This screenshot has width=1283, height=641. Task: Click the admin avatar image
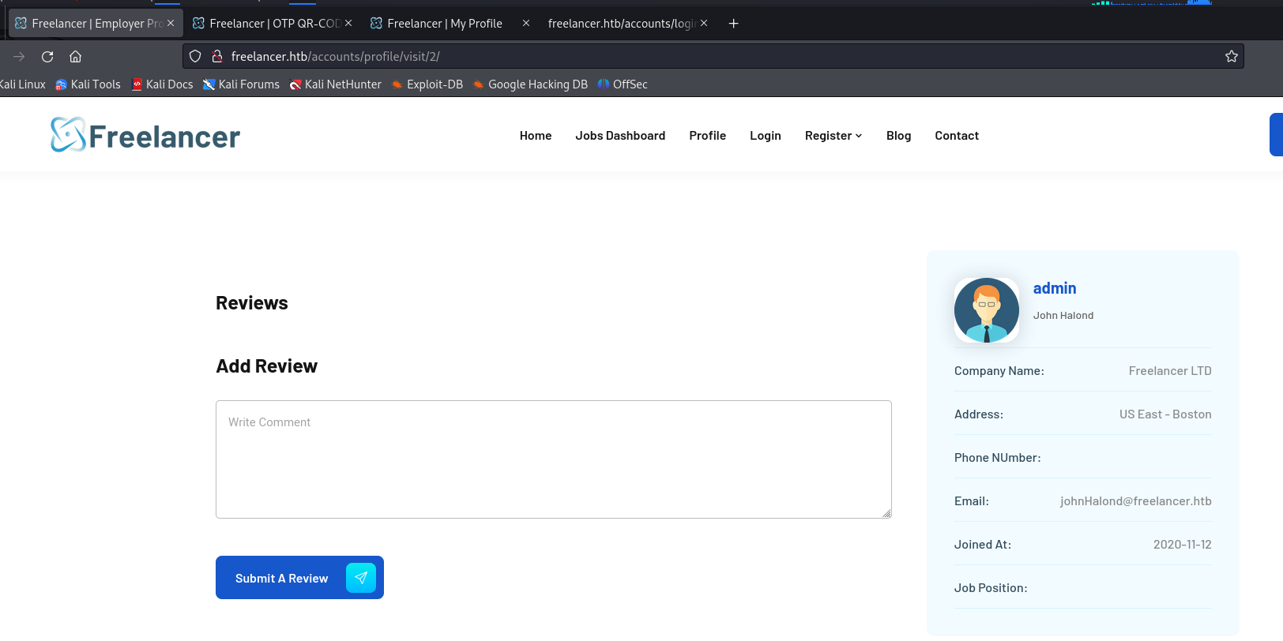(x=987, y=309)
